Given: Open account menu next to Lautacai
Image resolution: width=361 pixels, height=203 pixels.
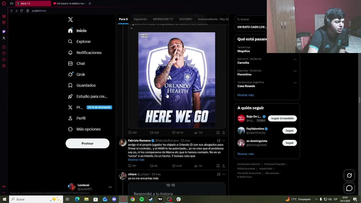Looking at the screenshot, I should pyautogui.click(x=110, y=187).
